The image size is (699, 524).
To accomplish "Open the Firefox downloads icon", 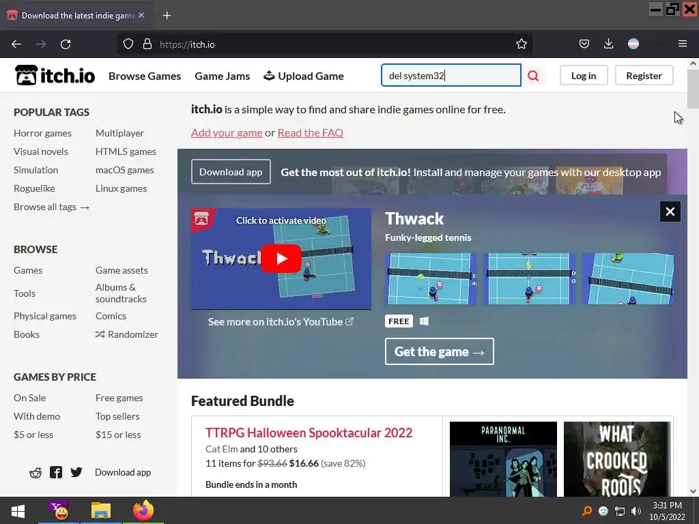I will [608, 44].
